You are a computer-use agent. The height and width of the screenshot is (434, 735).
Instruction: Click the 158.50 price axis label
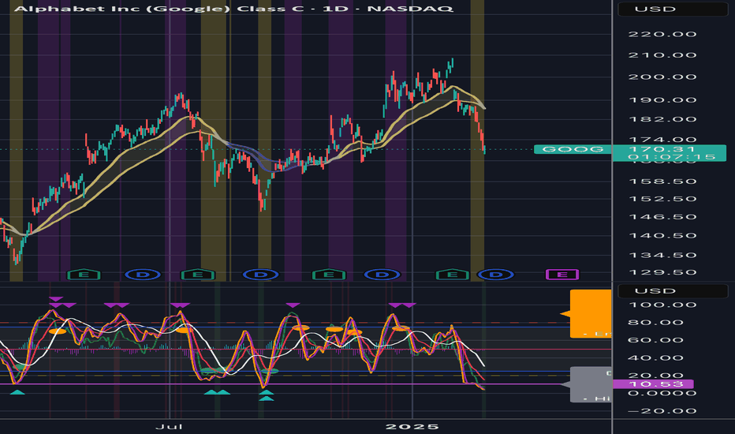tap(662, 181)
